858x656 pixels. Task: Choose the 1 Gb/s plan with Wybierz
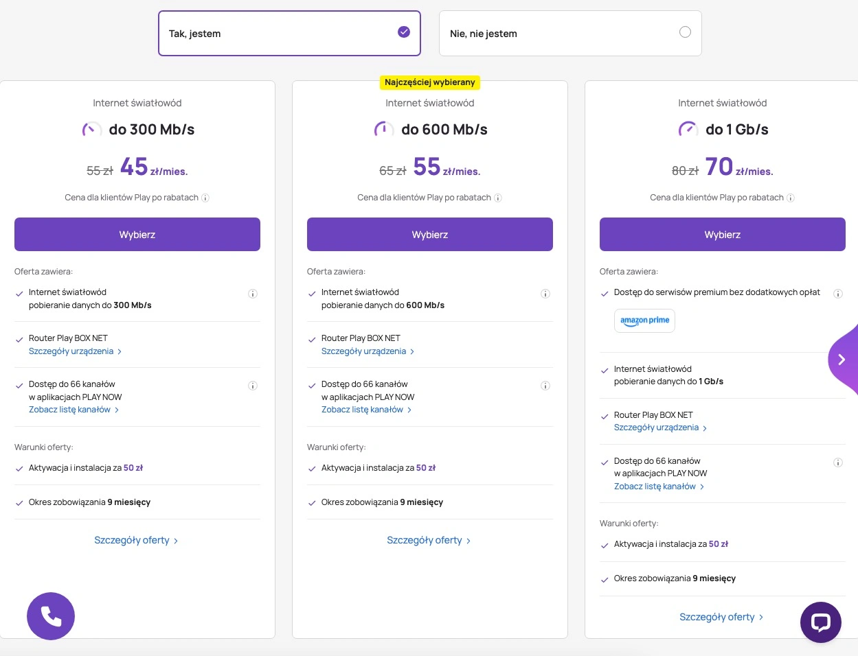[723, 235]
